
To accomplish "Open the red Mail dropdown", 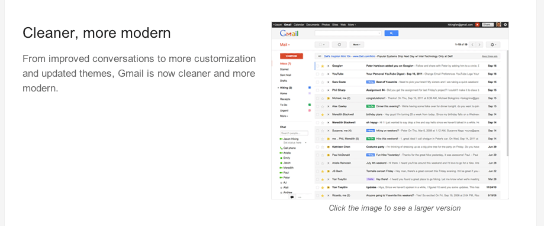I will (285, 45).
